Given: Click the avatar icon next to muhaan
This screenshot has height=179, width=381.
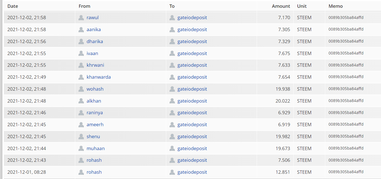Looking at the screenshot, I should (81, 148).
